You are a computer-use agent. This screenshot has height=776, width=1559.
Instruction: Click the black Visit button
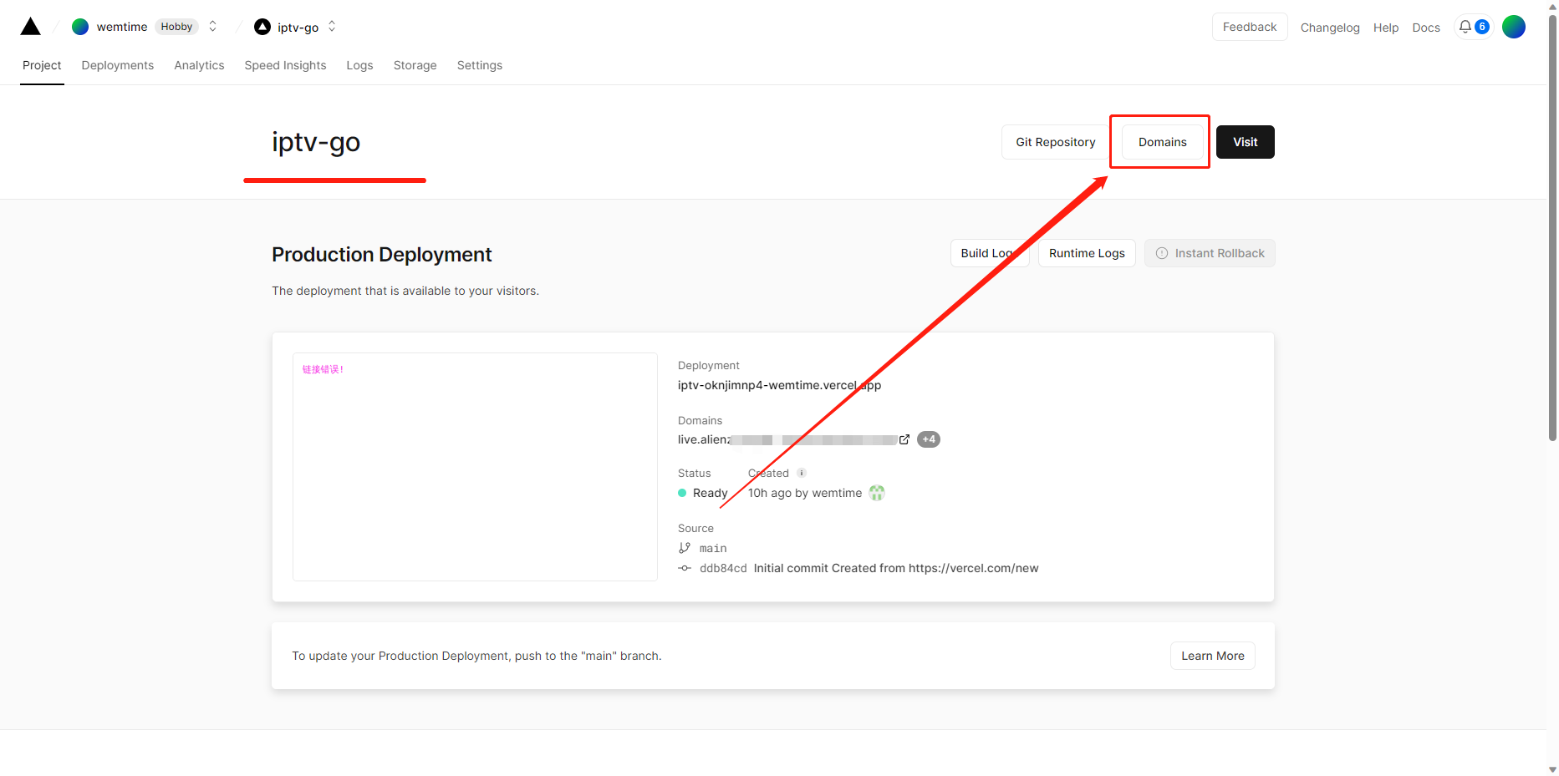(1245, 142)
